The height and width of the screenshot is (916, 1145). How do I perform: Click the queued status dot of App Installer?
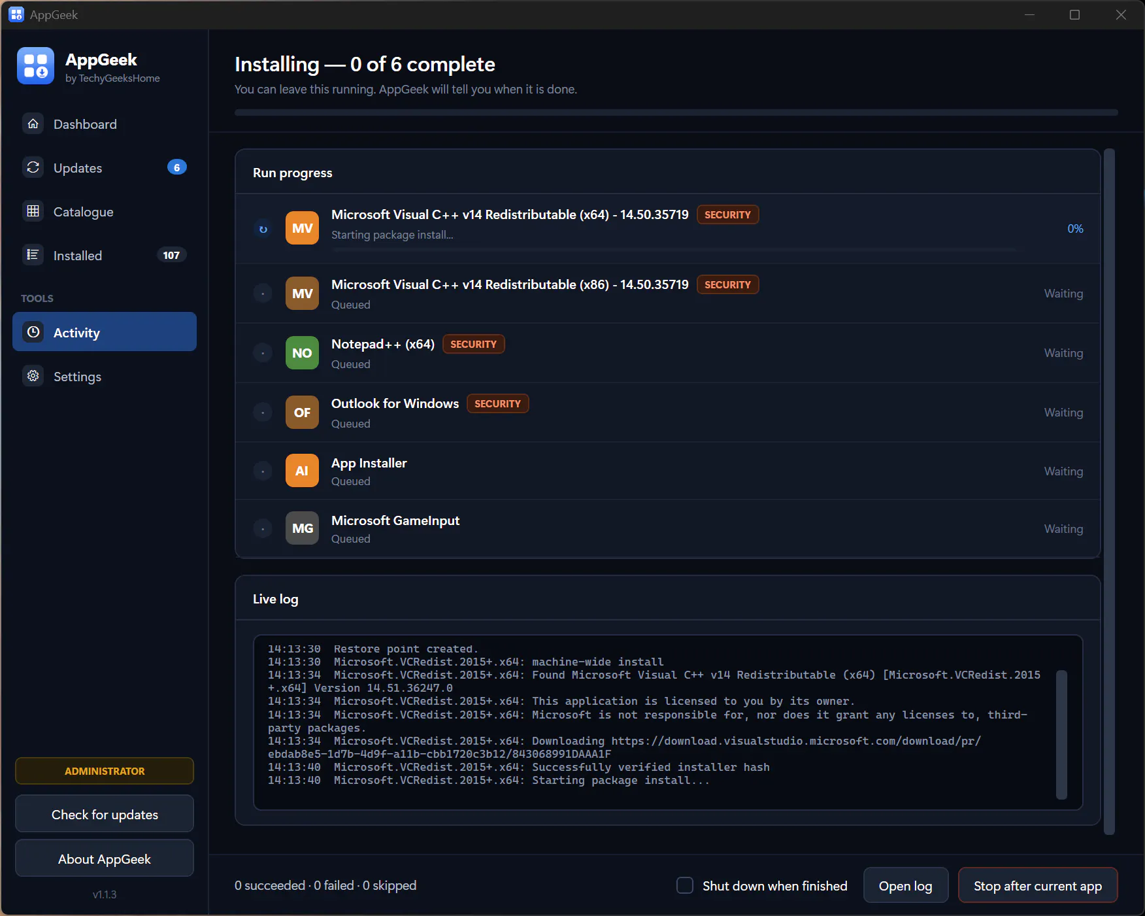(263, 471)
